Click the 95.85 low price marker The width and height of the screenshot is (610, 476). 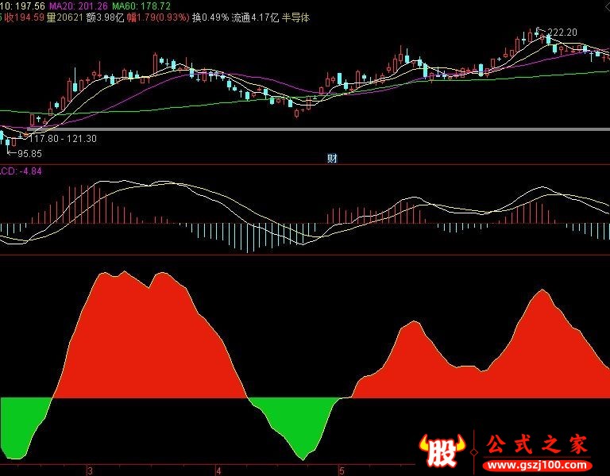[x=29, y=153]
